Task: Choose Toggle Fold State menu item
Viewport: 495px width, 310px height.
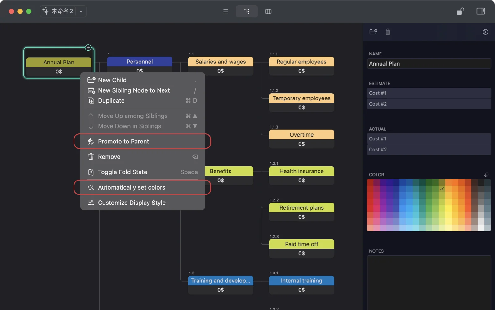Action: [123, 172]
